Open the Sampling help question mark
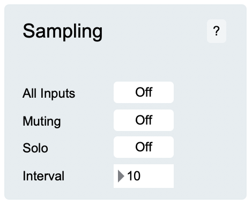The image size is (252, 204). 217,31
